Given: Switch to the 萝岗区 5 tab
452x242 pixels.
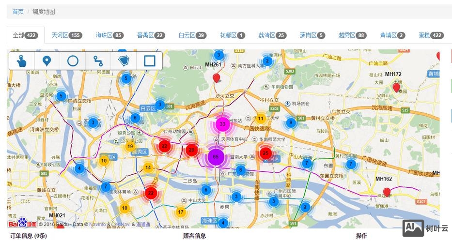Looking at the screenshot, I should point(312,35).
